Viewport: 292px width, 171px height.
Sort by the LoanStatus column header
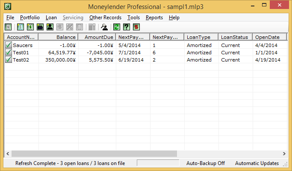coord(236,37)
